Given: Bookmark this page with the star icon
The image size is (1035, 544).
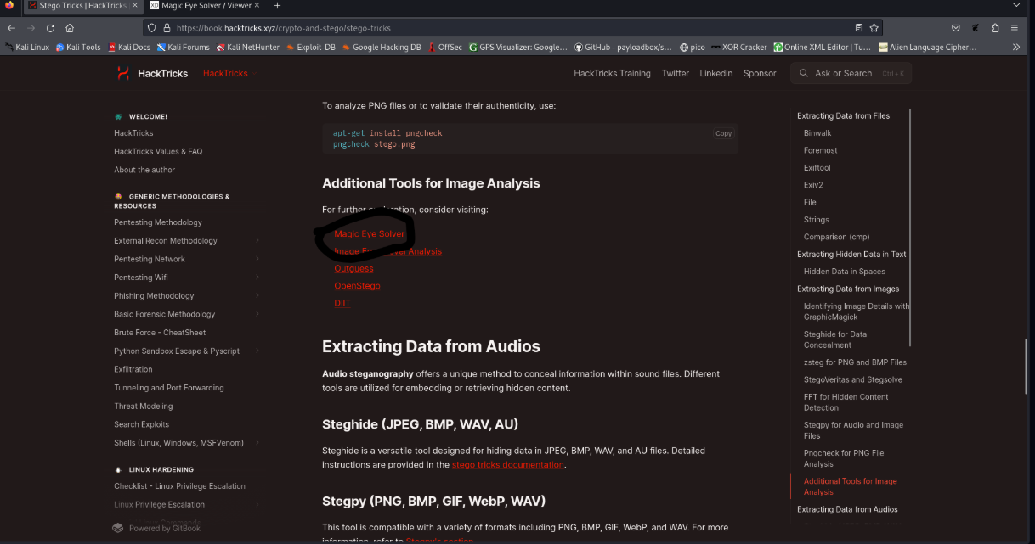Looking at the screenshot, I should point(874,27).
